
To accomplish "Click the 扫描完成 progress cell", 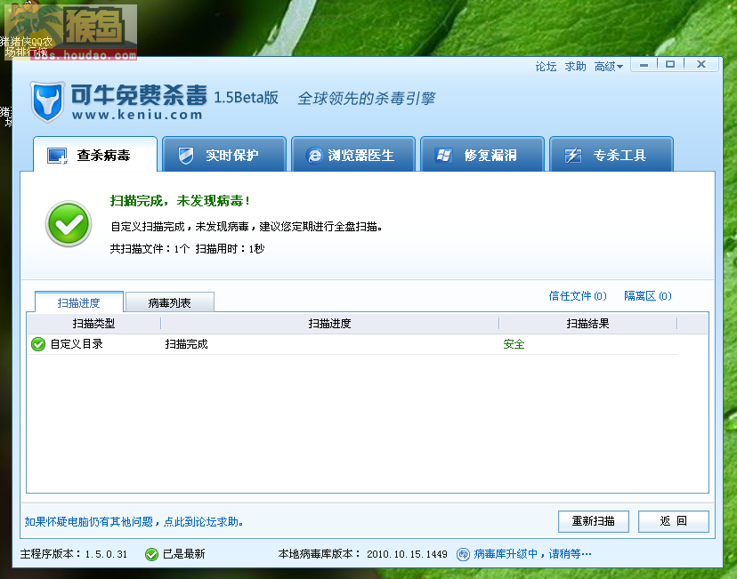I will tap(186, 344).
